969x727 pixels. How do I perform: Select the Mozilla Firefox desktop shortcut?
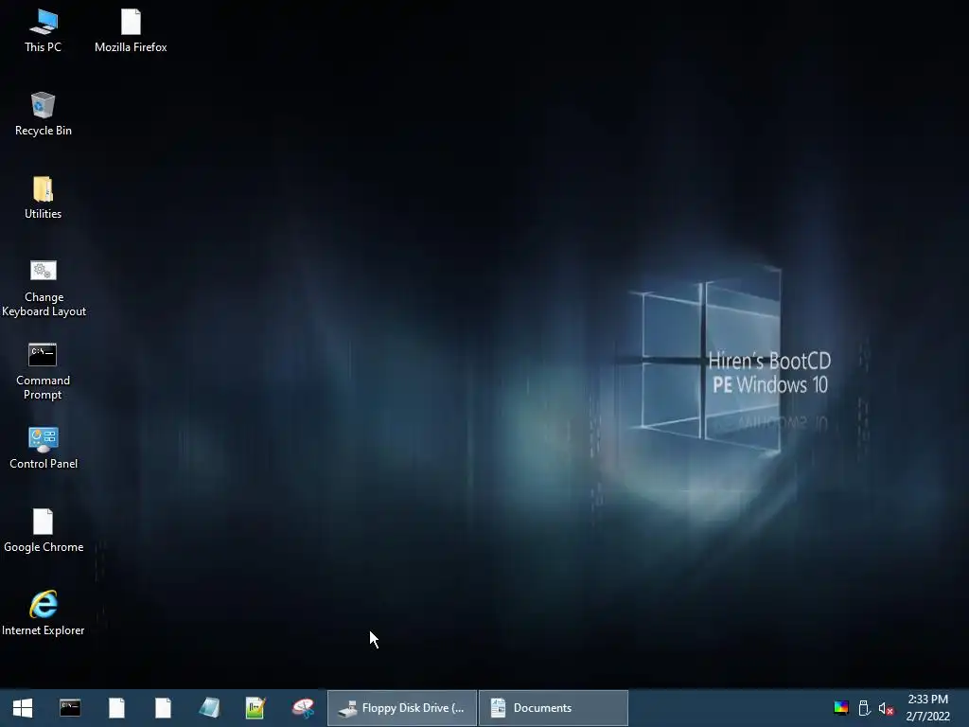(x=131, y=31)
